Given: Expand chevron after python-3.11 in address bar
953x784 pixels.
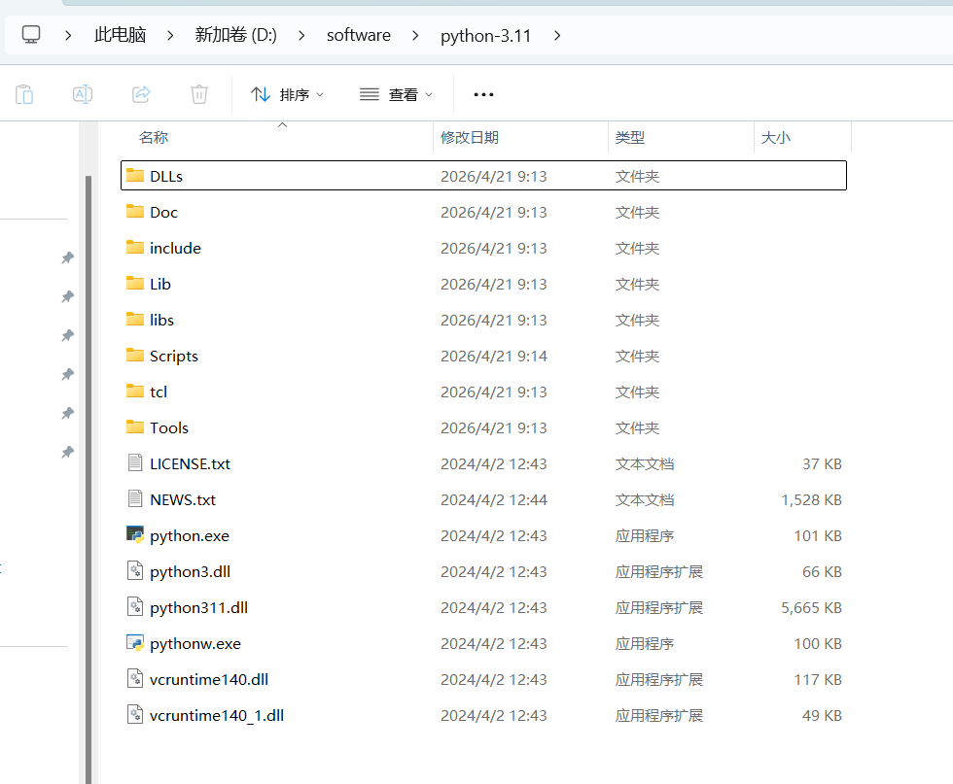Looking at the screenshot, I should [557, 36].
